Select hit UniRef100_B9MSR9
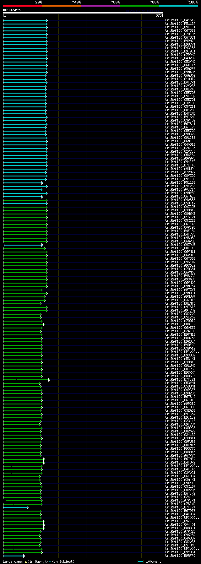Screen dimensions: 201x564 180,134
